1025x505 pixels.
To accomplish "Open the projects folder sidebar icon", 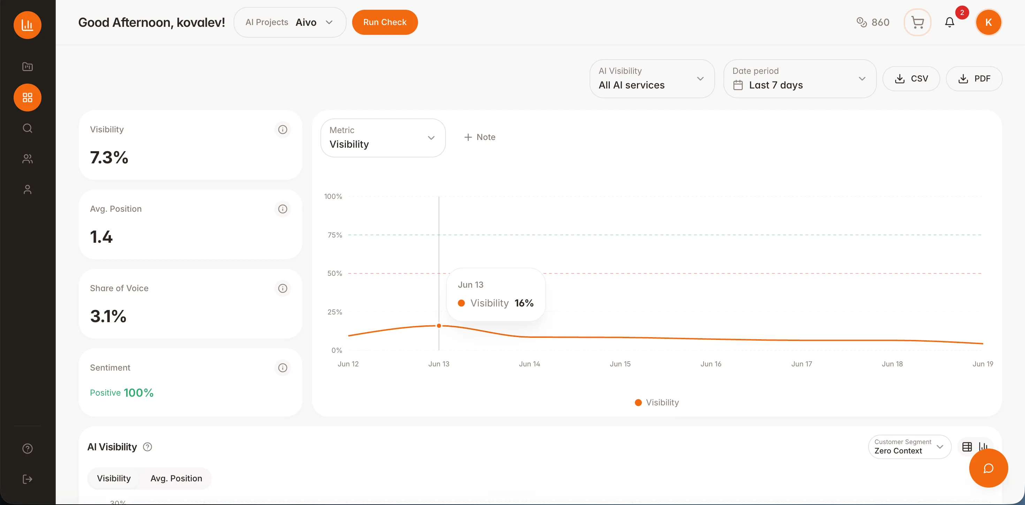I will tap(28, 67).
